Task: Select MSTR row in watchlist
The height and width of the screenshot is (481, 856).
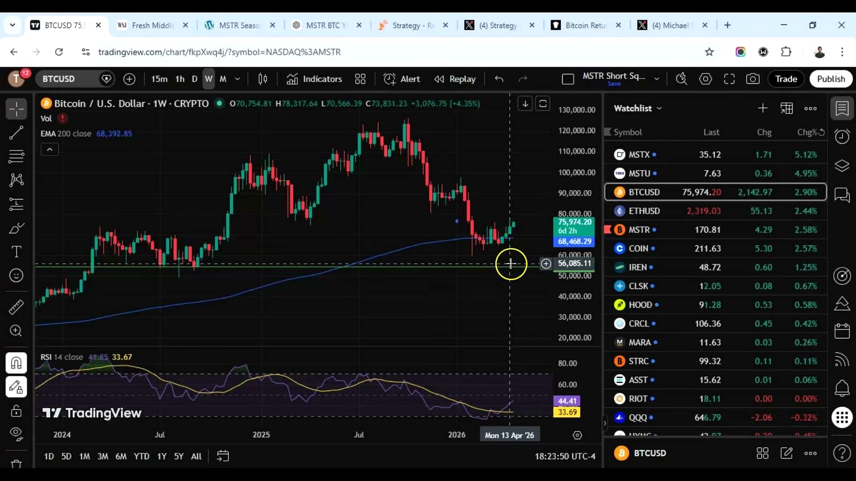Action: (x=715, y=230)
